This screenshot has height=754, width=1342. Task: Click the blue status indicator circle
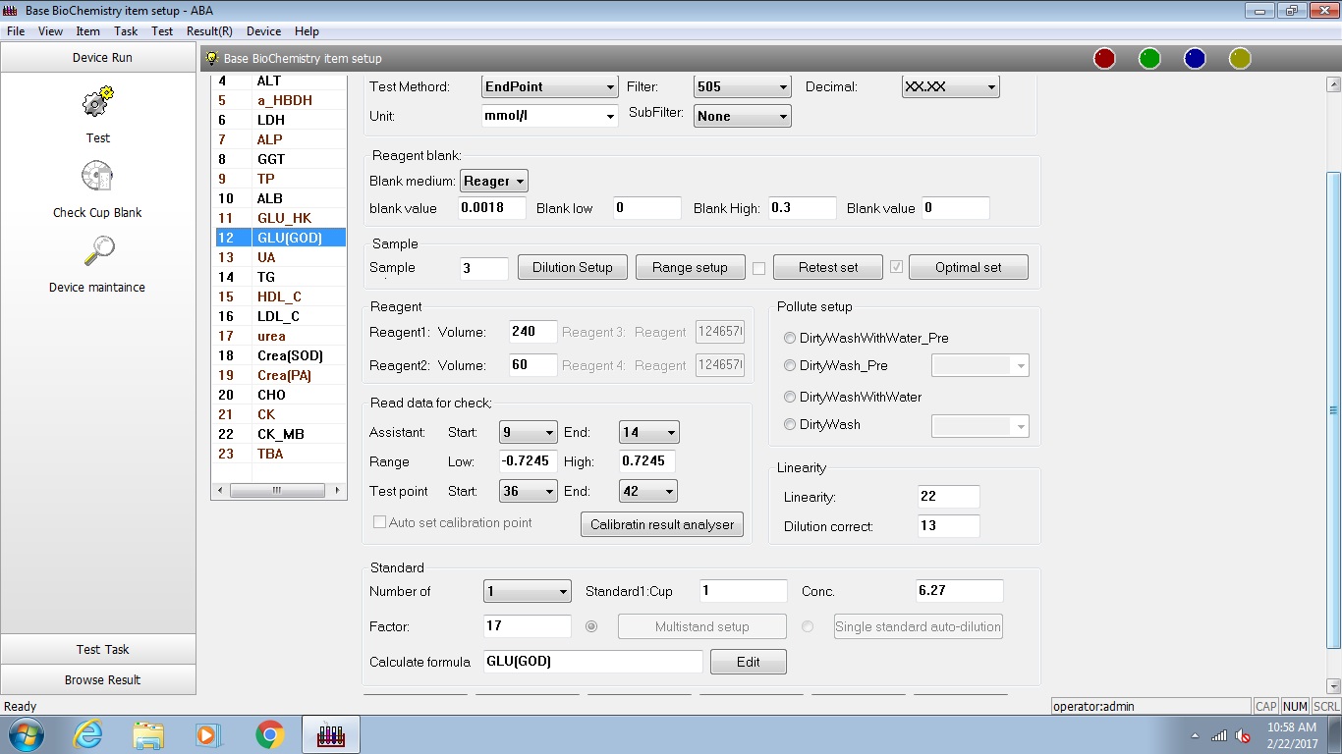pos(1195,59)
